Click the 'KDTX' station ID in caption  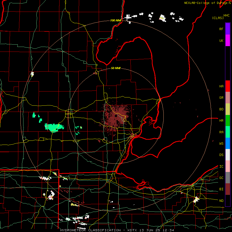click(x=133, y=230)
